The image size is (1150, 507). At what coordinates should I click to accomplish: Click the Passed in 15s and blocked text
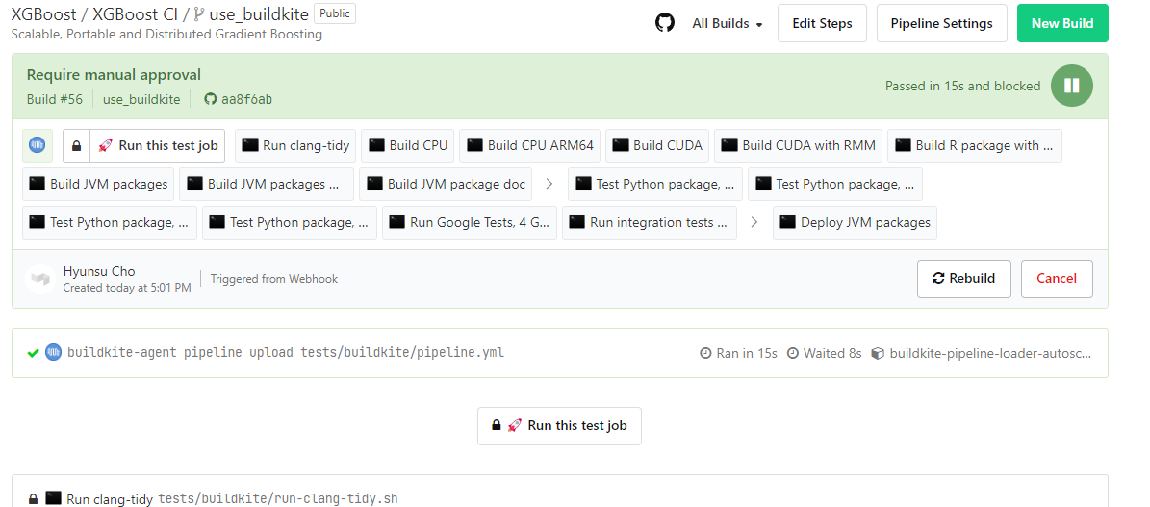(962, 86)
